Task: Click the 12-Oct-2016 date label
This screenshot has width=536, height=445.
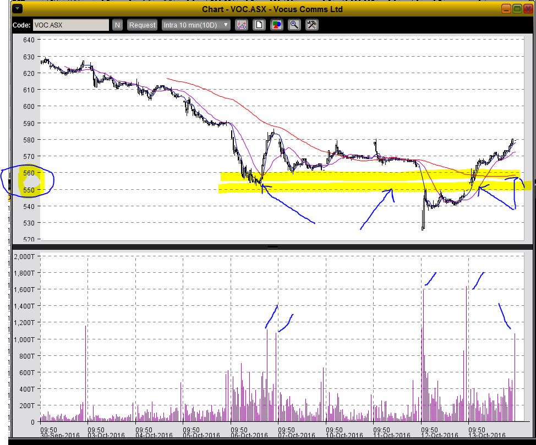Action: [440, 436]
